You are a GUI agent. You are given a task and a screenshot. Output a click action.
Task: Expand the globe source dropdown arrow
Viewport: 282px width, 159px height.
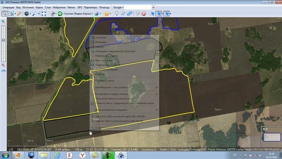point(30,14)
